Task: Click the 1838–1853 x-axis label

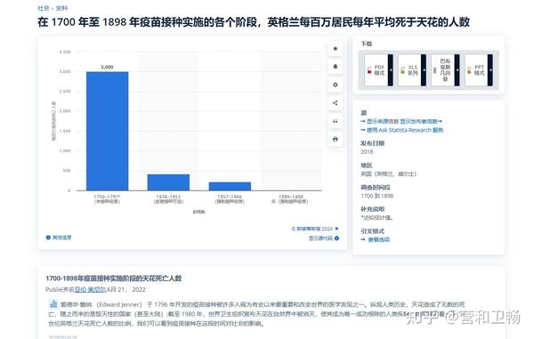Action: coord(168,199)
